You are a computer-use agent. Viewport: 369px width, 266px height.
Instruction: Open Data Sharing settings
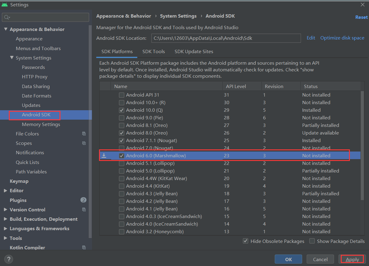click(36, 86)
